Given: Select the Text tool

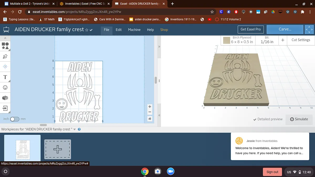Looking at the screenshot, I should pyautogui.click(x=5, y=77).
